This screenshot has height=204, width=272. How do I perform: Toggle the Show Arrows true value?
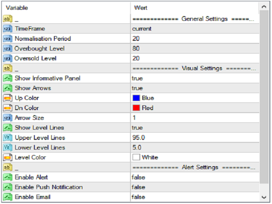click(x=137, y=88)
